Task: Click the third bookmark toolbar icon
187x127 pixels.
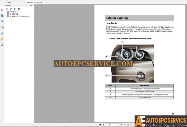Action: coord(15,9)
